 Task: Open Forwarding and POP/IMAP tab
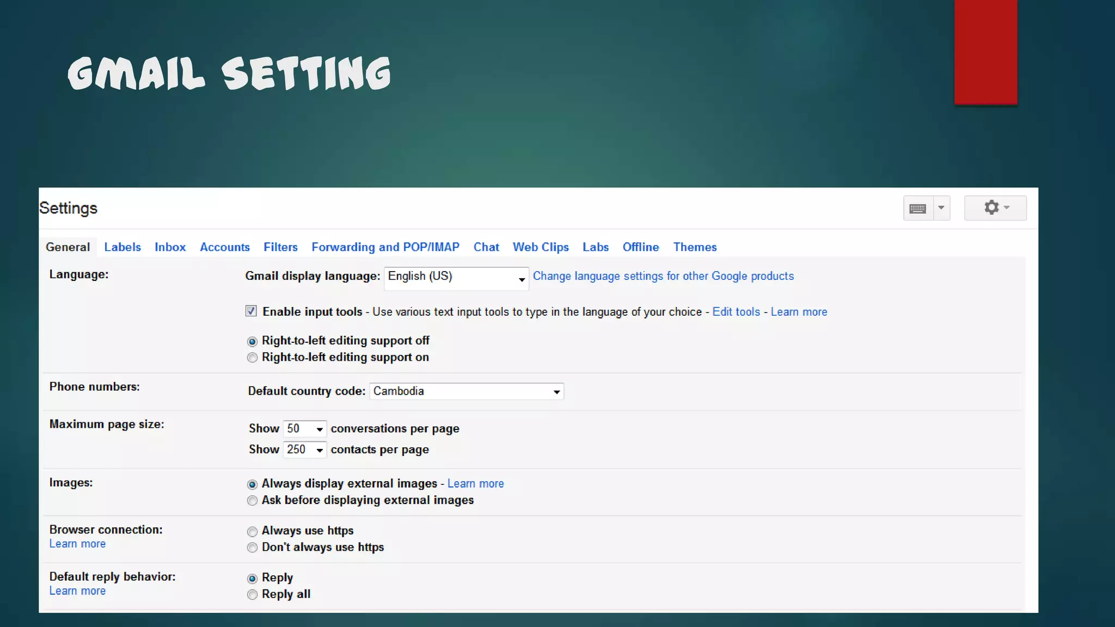(x=385, y=247)
